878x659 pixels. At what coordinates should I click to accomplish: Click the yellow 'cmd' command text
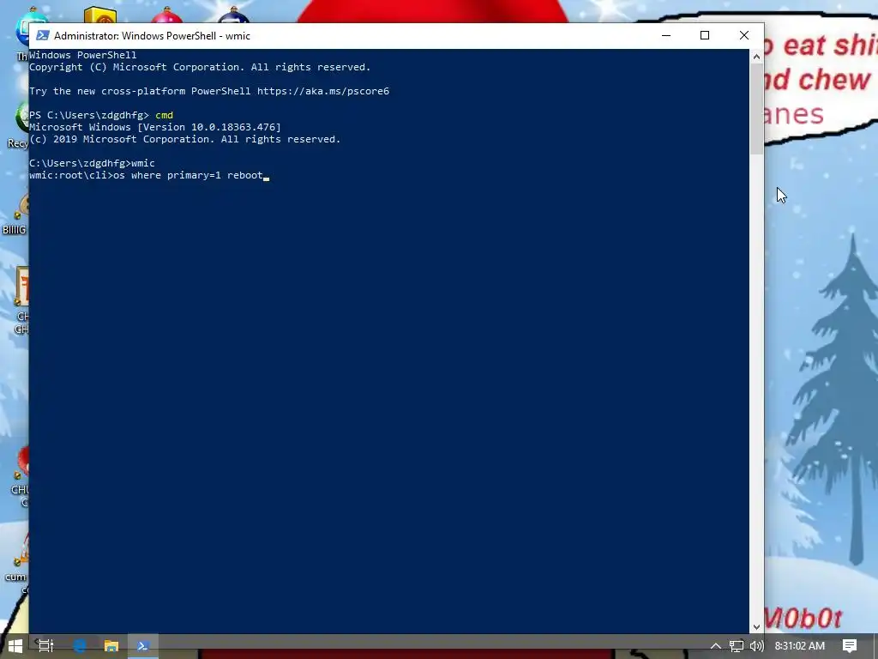click(x=164, y=115)
